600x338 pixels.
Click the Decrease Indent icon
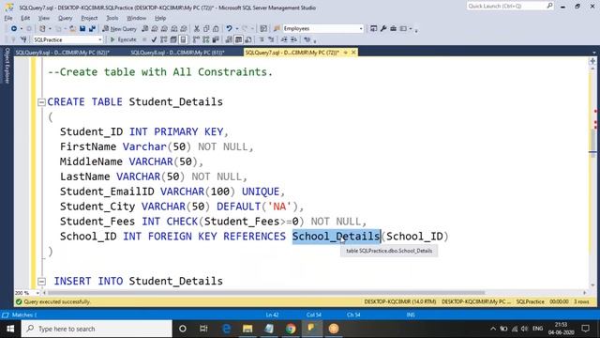point(284,39)
